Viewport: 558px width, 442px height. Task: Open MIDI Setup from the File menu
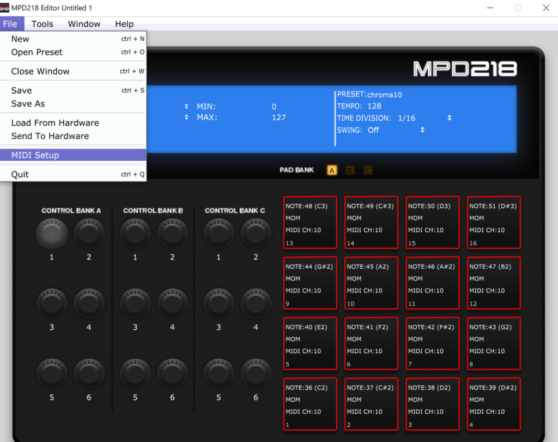click(x=74, y=155)
